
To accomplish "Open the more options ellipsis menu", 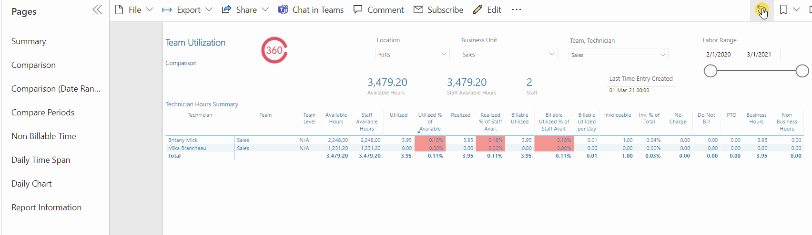I will (517, 10).
